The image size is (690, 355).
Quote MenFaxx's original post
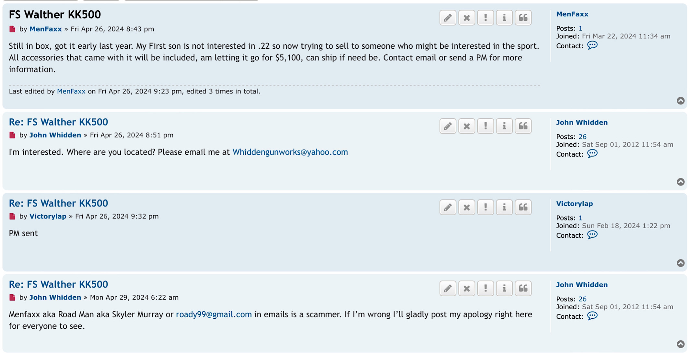point(523,18)
